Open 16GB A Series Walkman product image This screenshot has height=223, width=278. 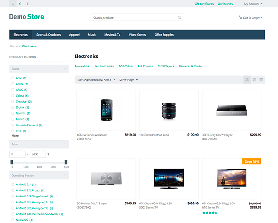pos(106,110)
